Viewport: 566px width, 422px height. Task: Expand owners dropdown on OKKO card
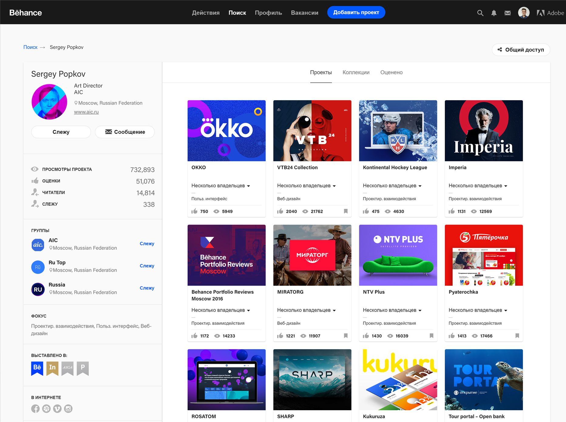(221, 186)
